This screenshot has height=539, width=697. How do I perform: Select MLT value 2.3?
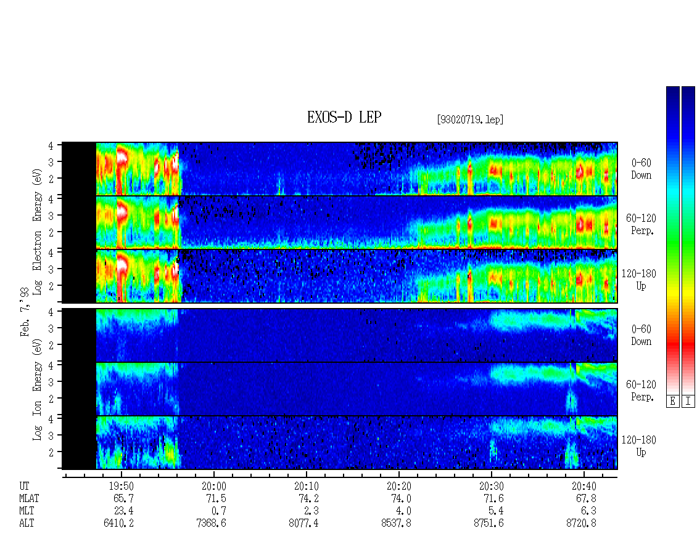pos(311,511)
